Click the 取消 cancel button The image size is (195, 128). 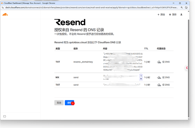(59, 103)
